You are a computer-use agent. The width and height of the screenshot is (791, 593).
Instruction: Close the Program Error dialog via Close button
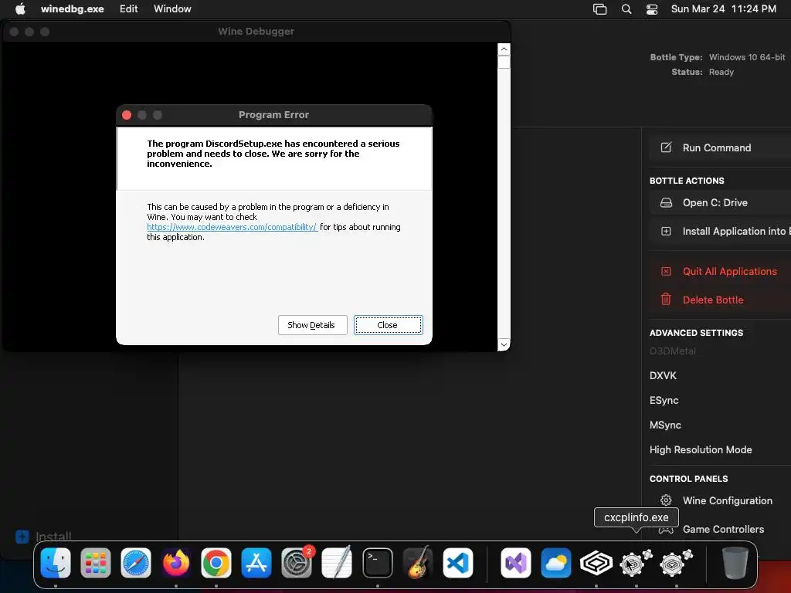[388, 325]
